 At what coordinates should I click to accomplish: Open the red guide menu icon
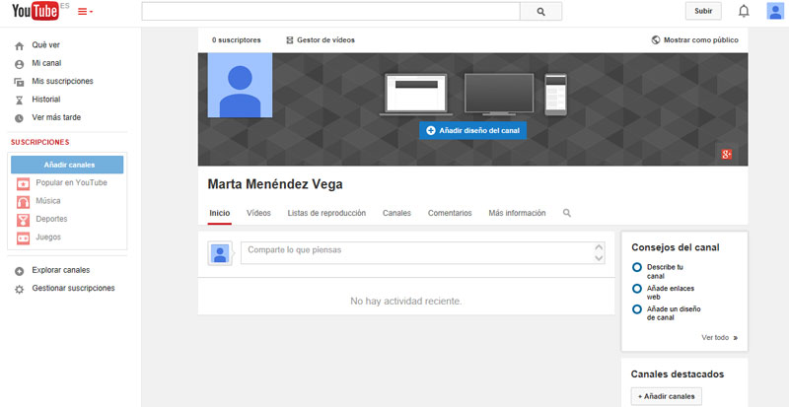point(85,12)
